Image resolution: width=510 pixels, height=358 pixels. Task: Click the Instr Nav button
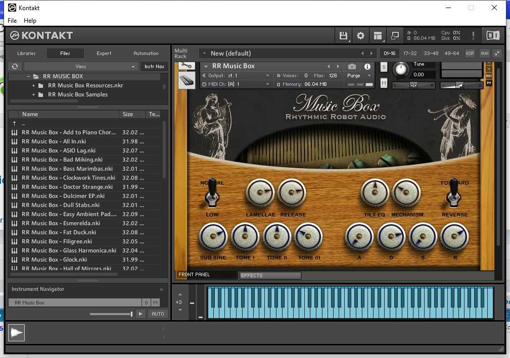pos(154,67)
